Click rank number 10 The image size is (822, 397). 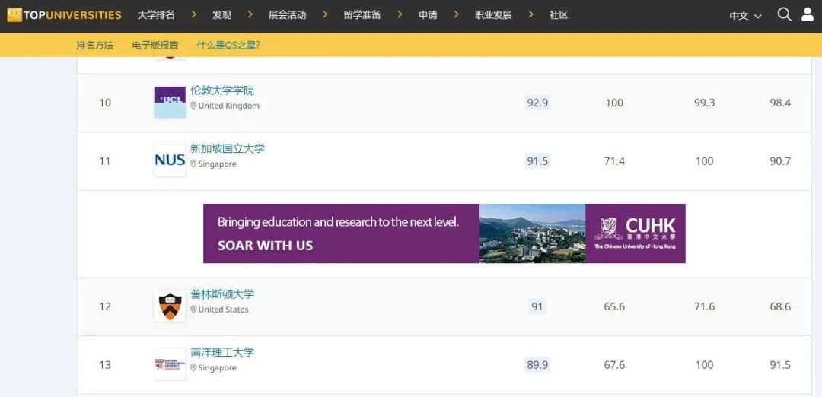tap(105, 103)
